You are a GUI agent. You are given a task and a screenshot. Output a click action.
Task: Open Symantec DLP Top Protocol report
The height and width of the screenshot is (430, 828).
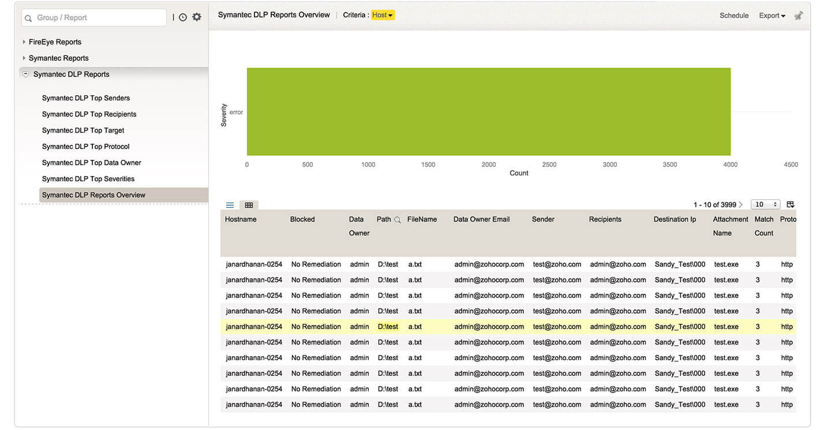[86, 147]
